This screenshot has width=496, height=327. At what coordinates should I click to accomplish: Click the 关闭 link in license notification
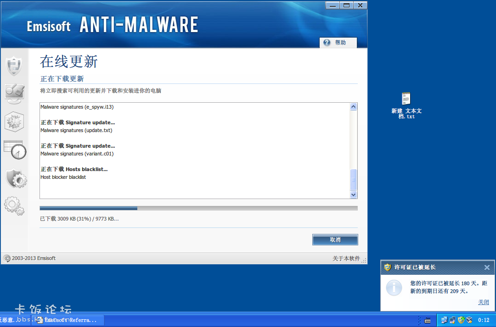483,302
